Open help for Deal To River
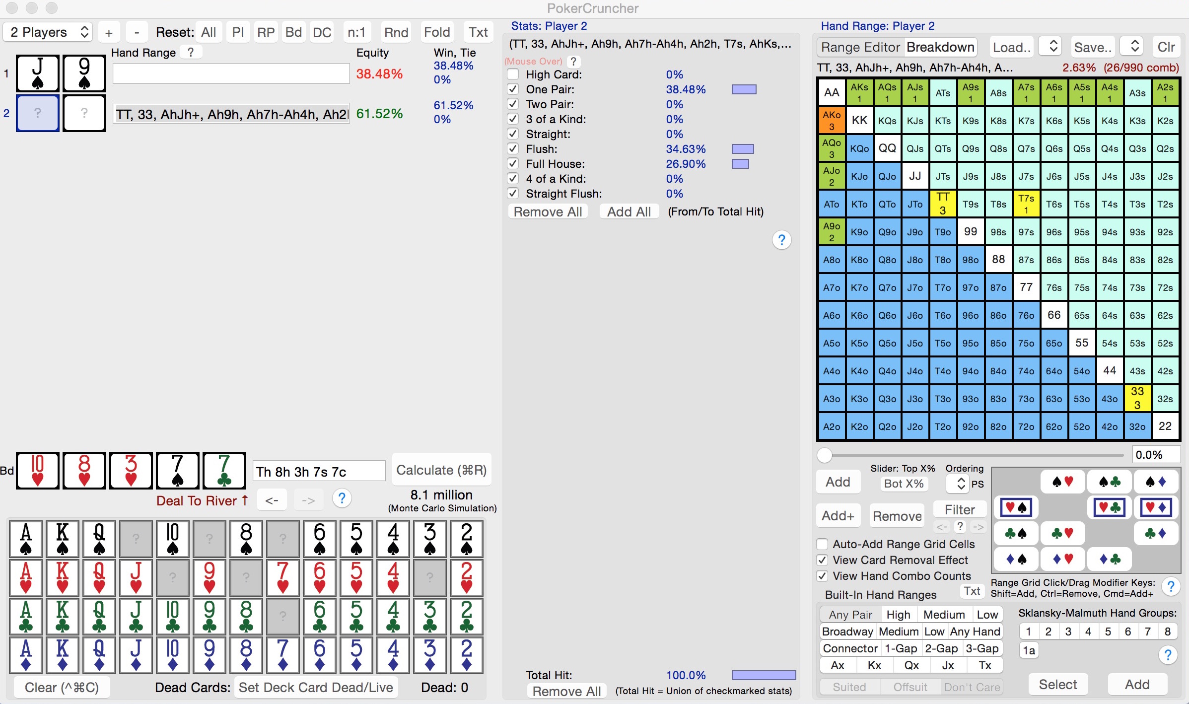Viewport: 1189px width, 704px height. tap(342, 498)
